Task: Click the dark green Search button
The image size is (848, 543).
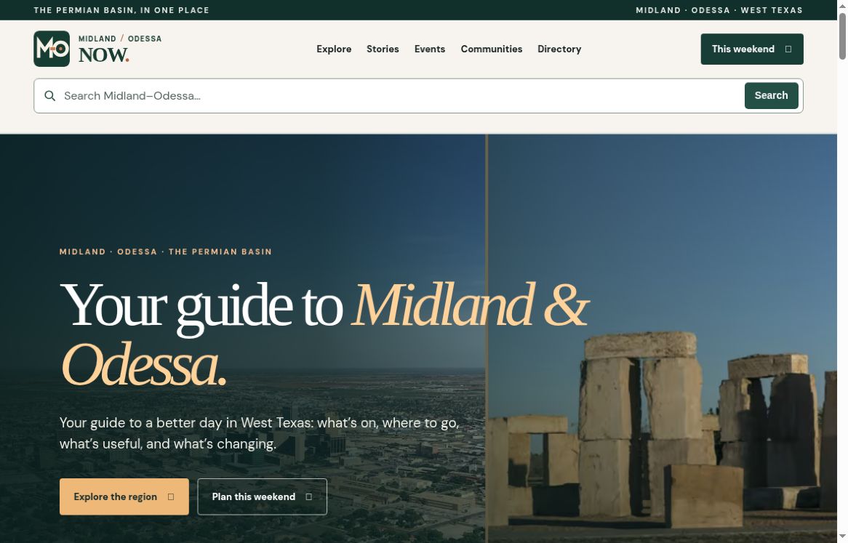Action: 771,96
